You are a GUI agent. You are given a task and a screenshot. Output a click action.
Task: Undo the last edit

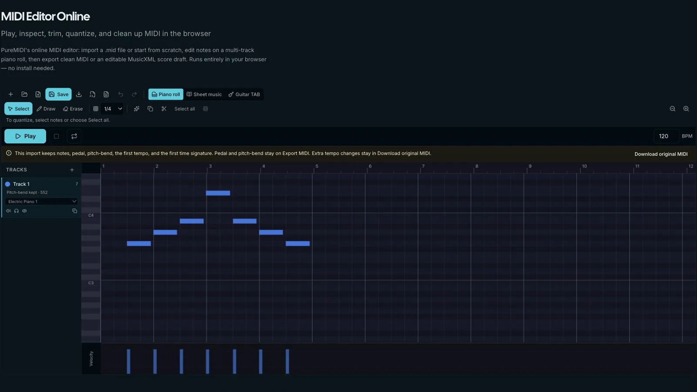[x=121, y=94]
